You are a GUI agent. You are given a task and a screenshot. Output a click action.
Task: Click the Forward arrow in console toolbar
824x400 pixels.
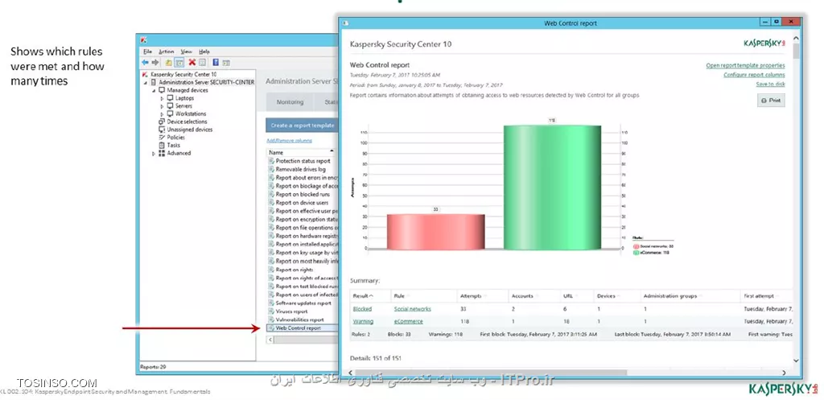(155, 62)
